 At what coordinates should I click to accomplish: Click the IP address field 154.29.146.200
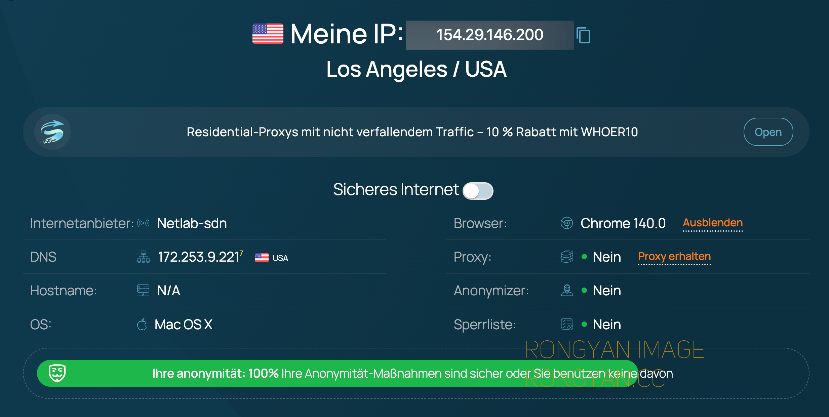490,35
